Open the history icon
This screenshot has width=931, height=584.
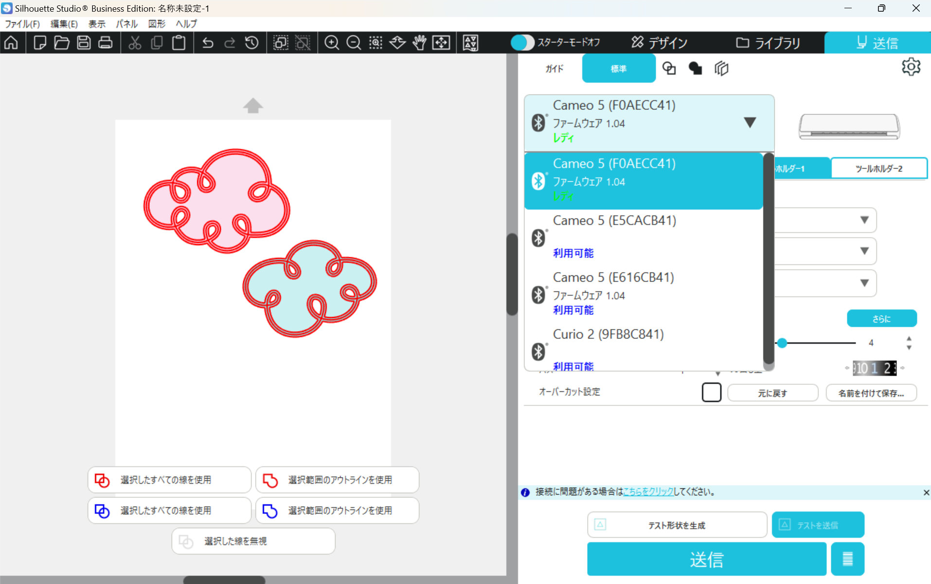[251, 43]
